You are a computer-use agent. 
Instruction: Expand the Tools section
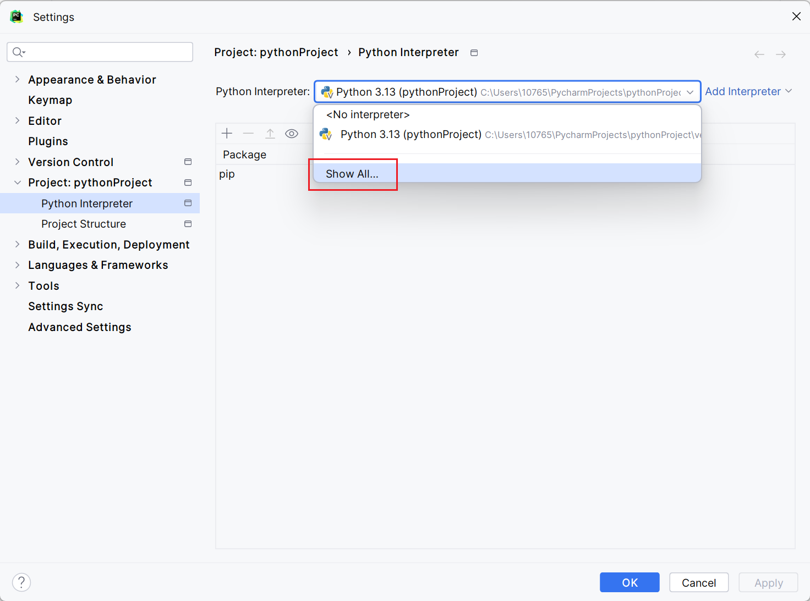tap(17, 285)
